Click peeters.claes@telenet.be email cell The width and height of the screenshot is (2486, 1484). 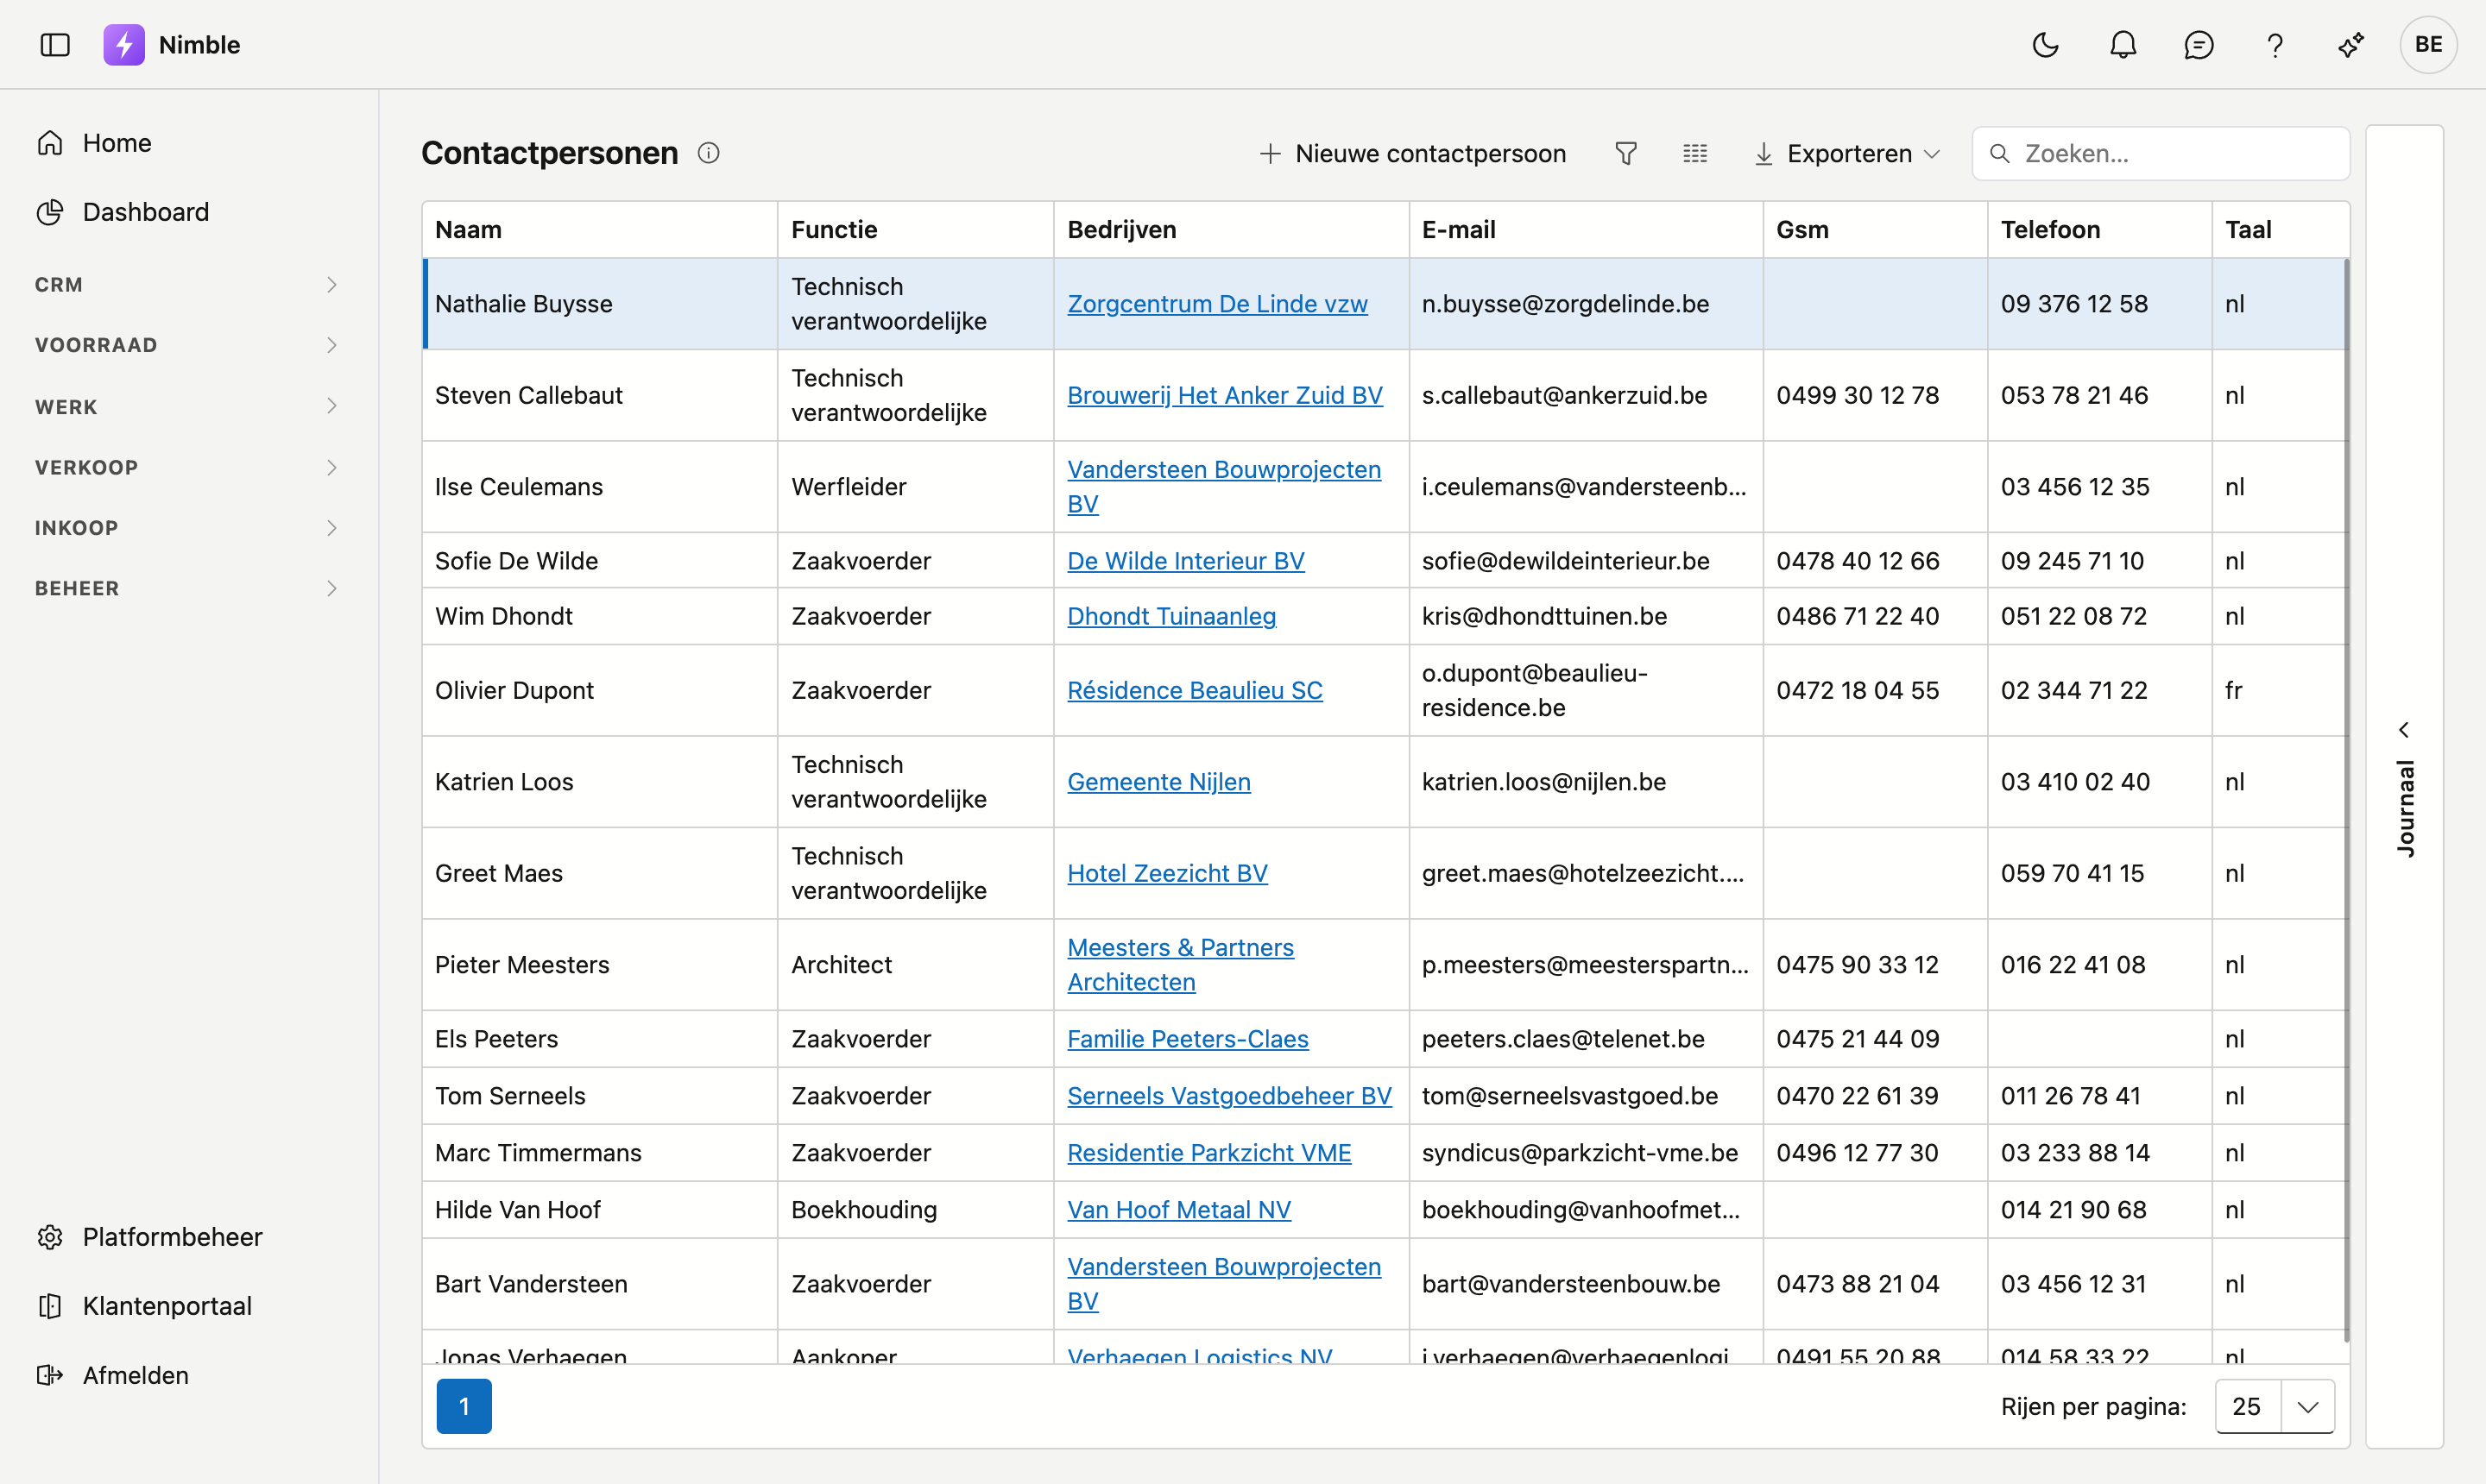click(x=1586, y=1039)
